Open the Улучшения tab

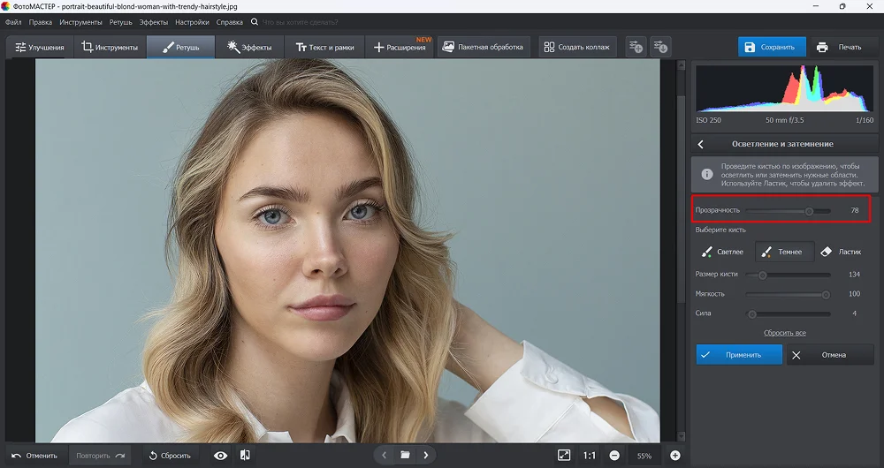[40, 48]
